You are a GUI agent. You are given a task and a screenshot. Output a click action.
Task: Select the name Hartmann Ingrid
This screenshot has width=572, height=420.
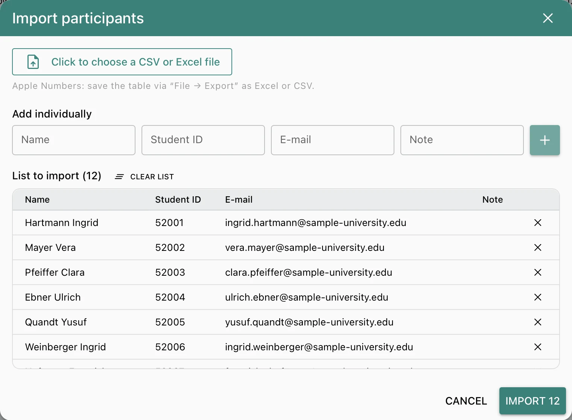coord(62,223)
